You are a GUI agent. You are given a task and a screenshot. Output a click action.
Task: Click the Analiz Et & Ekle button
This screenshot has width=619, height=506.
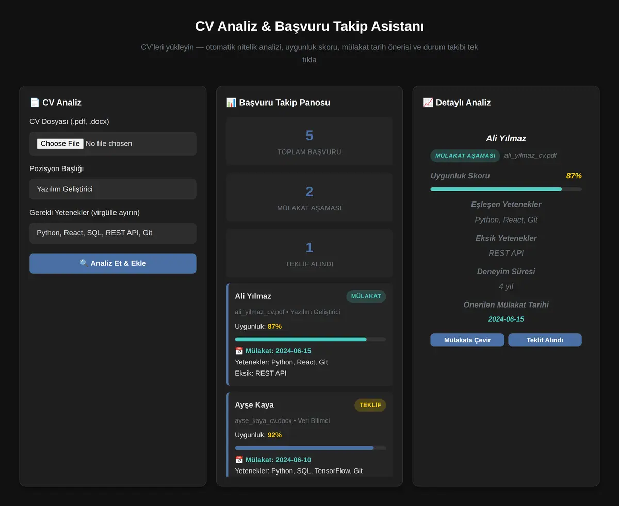point(113,263)
